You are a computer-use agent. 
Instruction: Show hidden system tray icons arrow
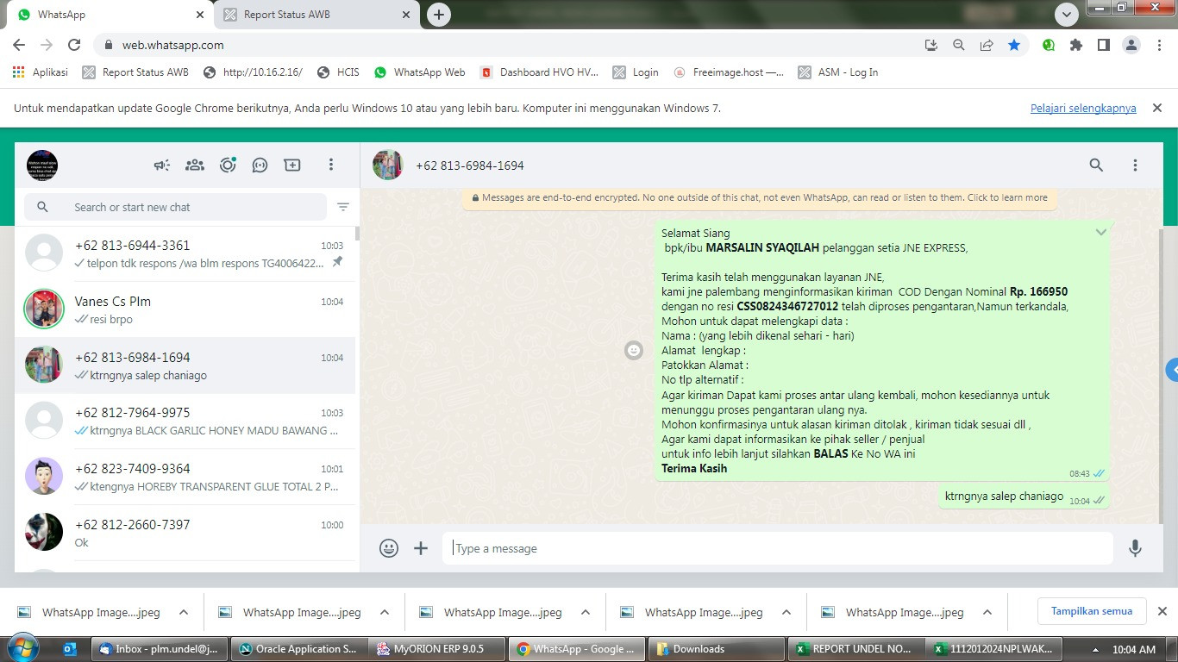point(1096,650)
